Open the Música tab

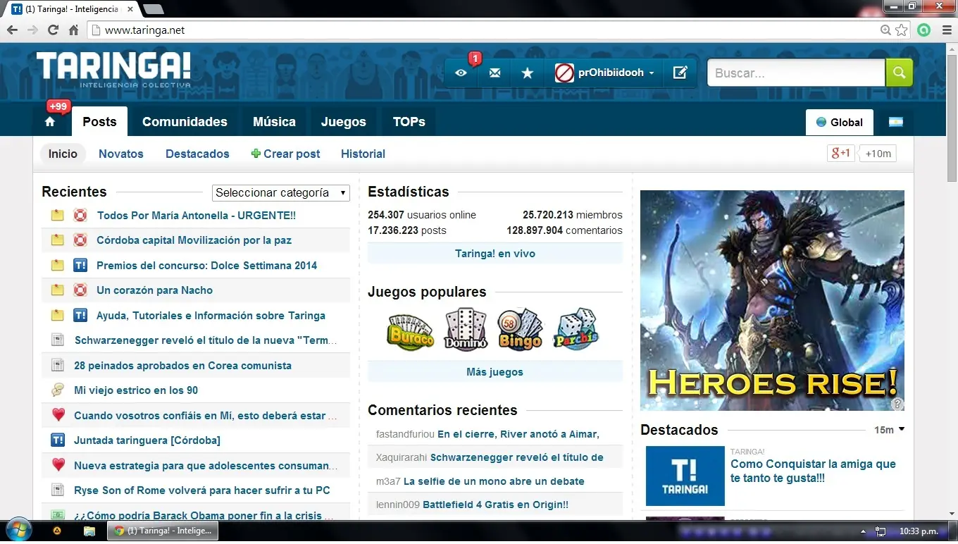tap(274, 122)
